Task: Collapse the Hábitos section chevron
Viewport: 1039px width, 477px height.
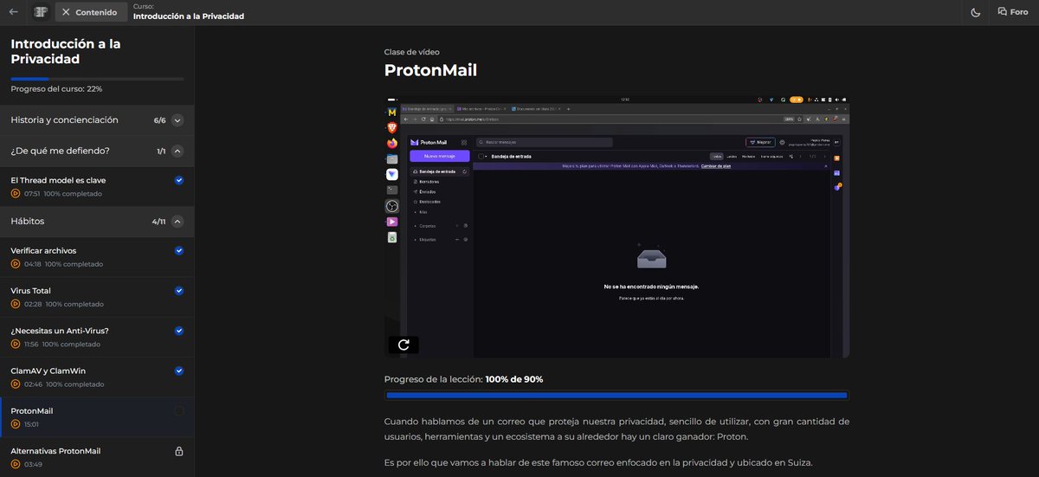Action: coord(177,222)
